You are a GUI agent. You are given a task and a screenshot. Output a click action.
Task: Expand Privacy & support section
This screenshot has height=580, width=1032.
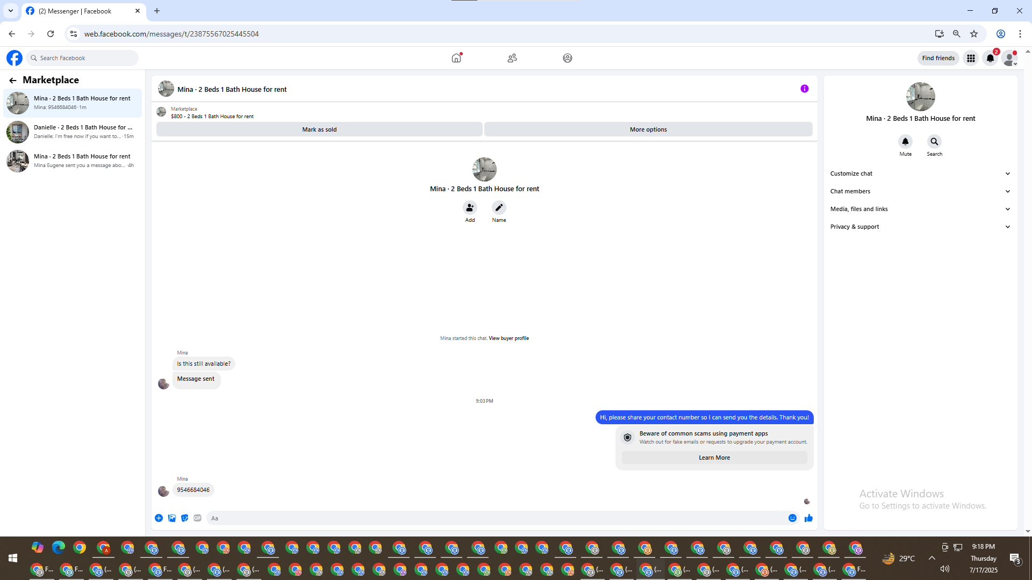tap(920, 227)
